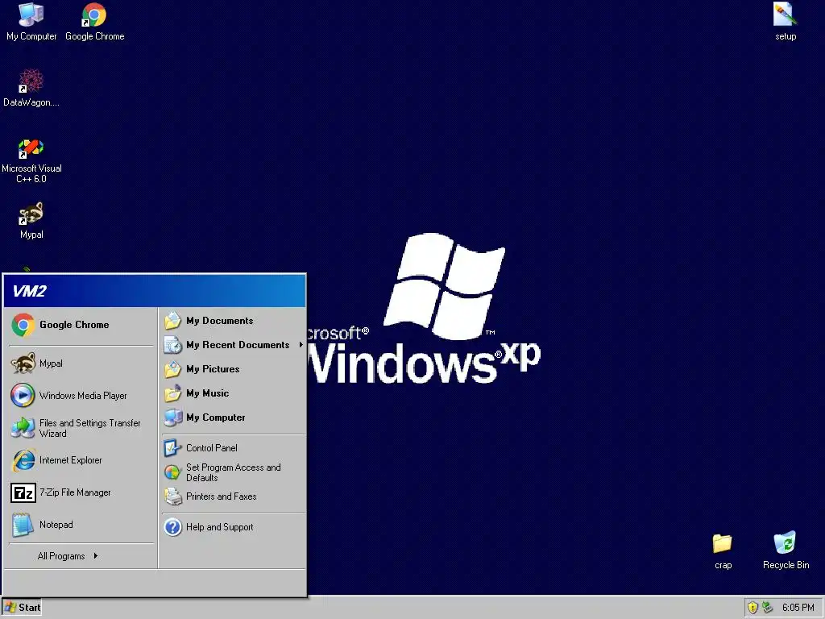Image resolution: width=825 pixels, height=619 pixels.
Task: Click the Start button on taskbar
Action: pyautogui.click(x=22, y=608)
